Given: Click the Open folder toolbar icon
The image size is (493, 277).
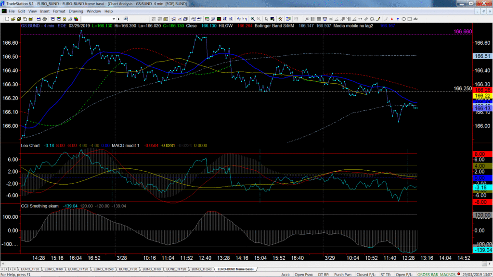Looking at the screenshot, I should pyautogui.click(x=13, y=19).
